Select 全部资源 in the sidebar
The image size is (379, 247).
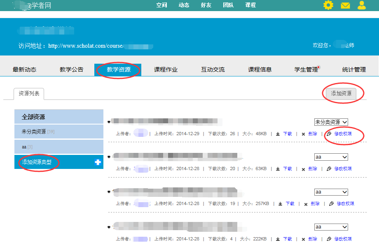coord(58,117)
